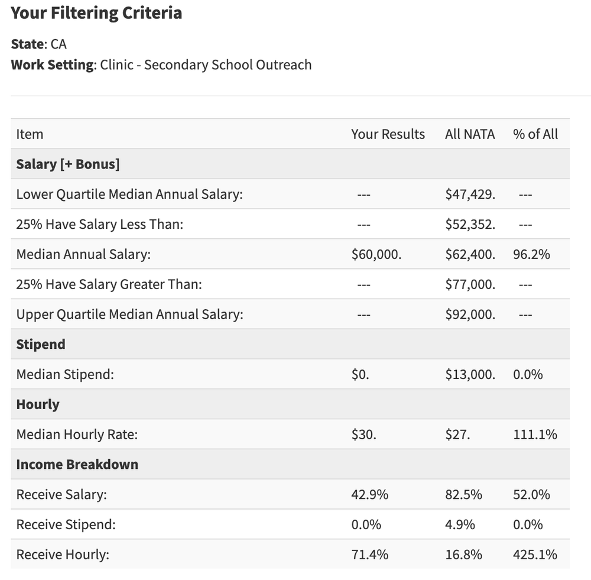Click the 42.9% Receive Salary result
The height and width of the screenshot is (580, 591).
point(369,495)
